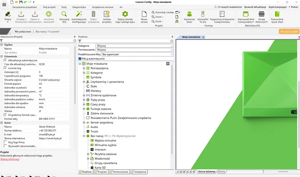Viewport: 300px width, 177px height.
Task: Switch to Diagnostyka ribbon tab
Action: [x=79, y=7]
